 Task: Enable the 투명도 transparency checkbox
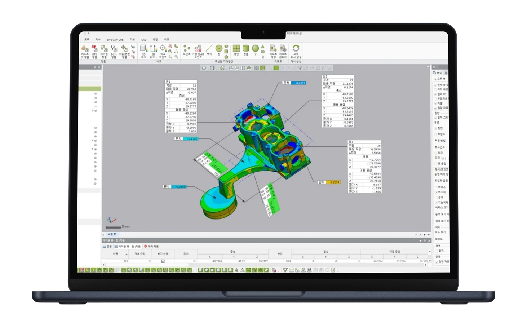[435, 134]
